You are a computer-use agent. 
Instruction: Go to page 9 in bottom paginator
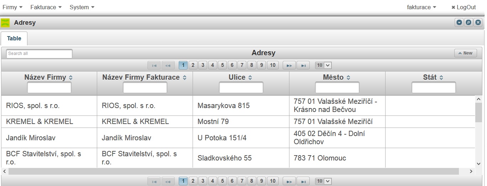261,181
